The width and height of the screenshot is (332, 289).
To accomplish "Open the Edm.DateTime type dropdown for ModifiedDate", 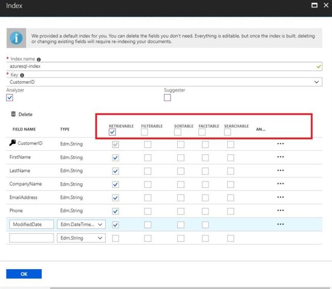I will pos(81,224).
